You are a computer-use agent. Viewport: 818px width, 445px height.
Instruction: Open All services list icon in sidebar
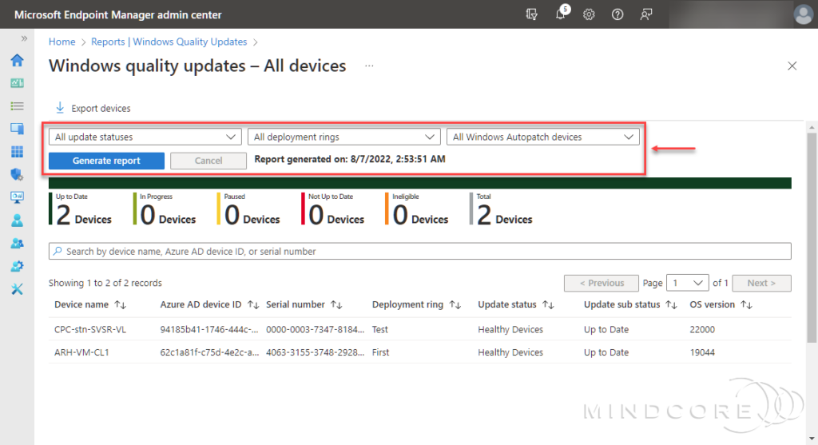click(x=18, y=106)
